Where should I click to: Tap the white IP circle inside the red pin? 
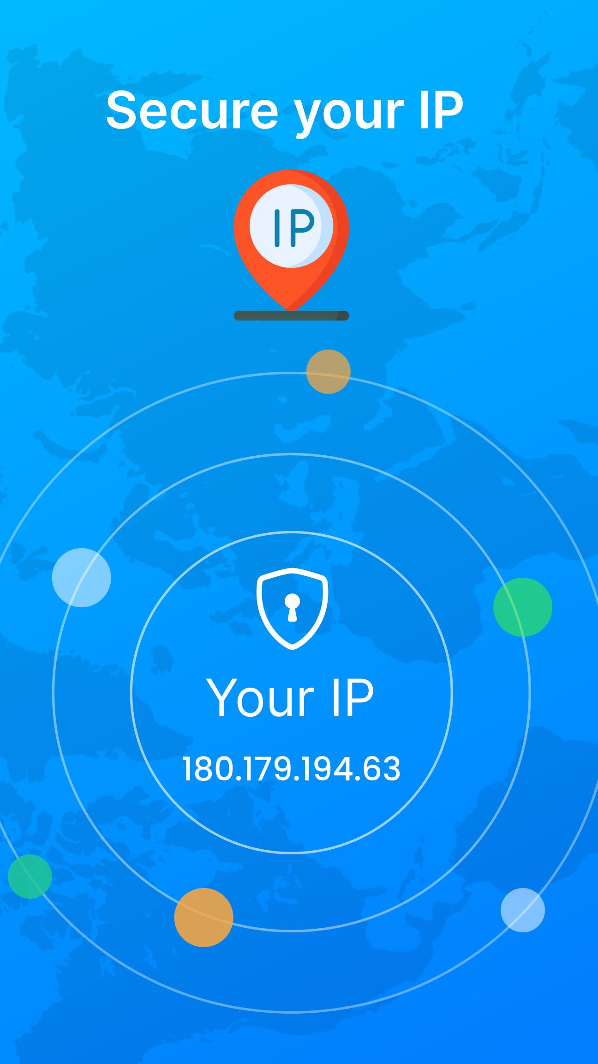tap(291, 225)
